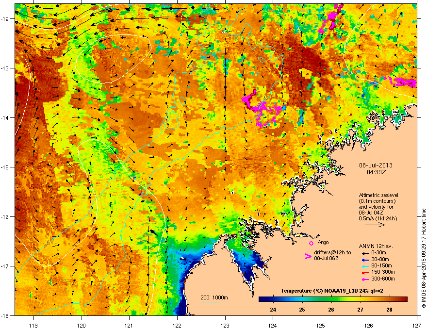Click the blue 30-80m ANMN arrow symbol
The height and width of the screenshot is (330, 427).
365,260
